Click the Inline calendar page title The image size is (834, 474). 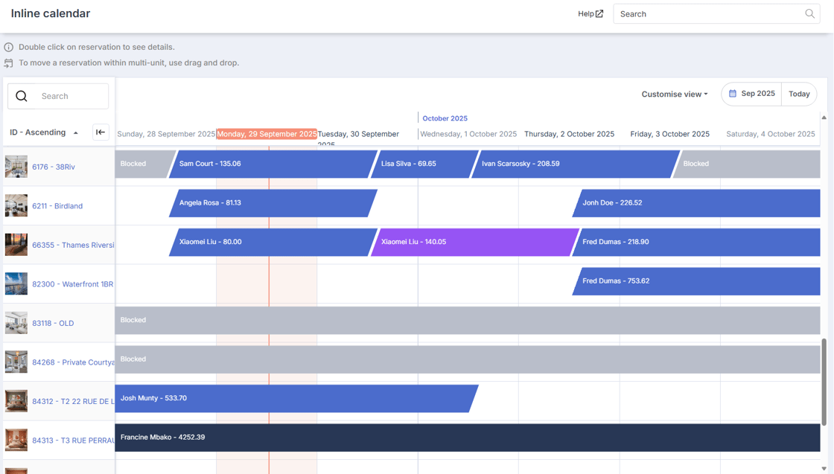[x=51, y=13]
